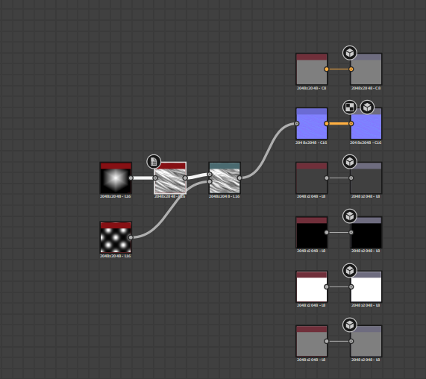Click the checker badge above the blue normal nodes
This screenshot has width=426, height=379.
tap(350, 107)
